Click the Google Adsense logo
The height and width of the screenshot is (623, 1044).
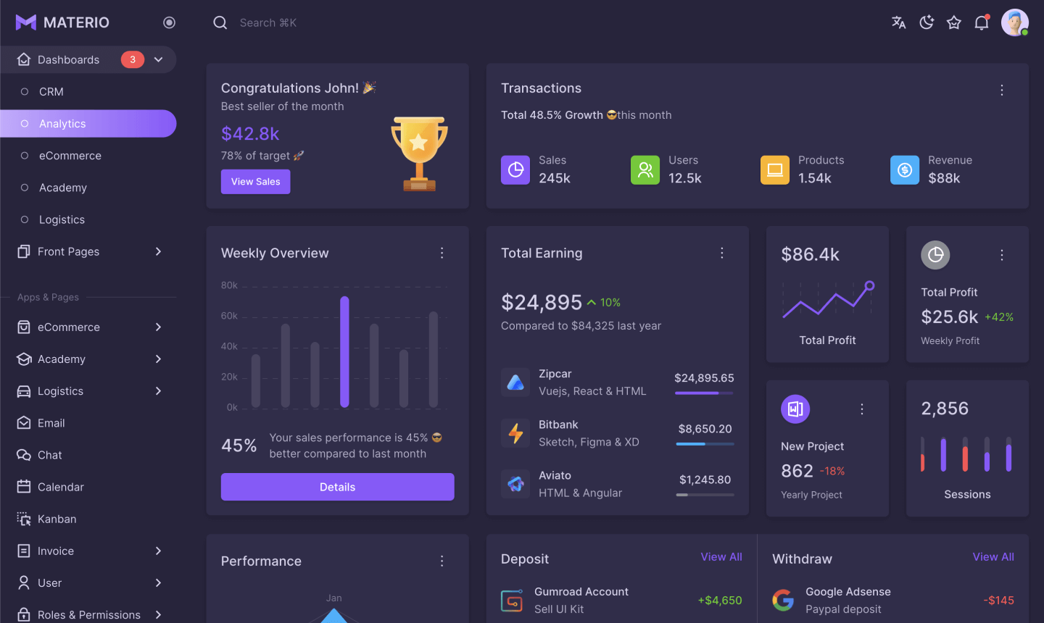click(783, 600)
